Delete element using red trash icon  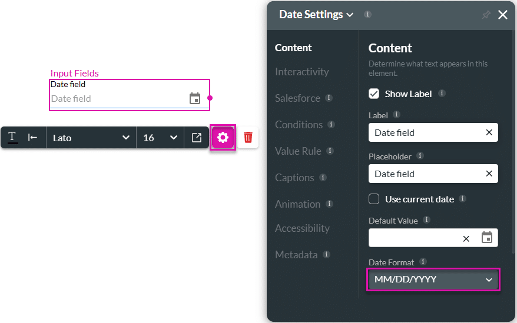pyautogui.click(x=248, y=138)
